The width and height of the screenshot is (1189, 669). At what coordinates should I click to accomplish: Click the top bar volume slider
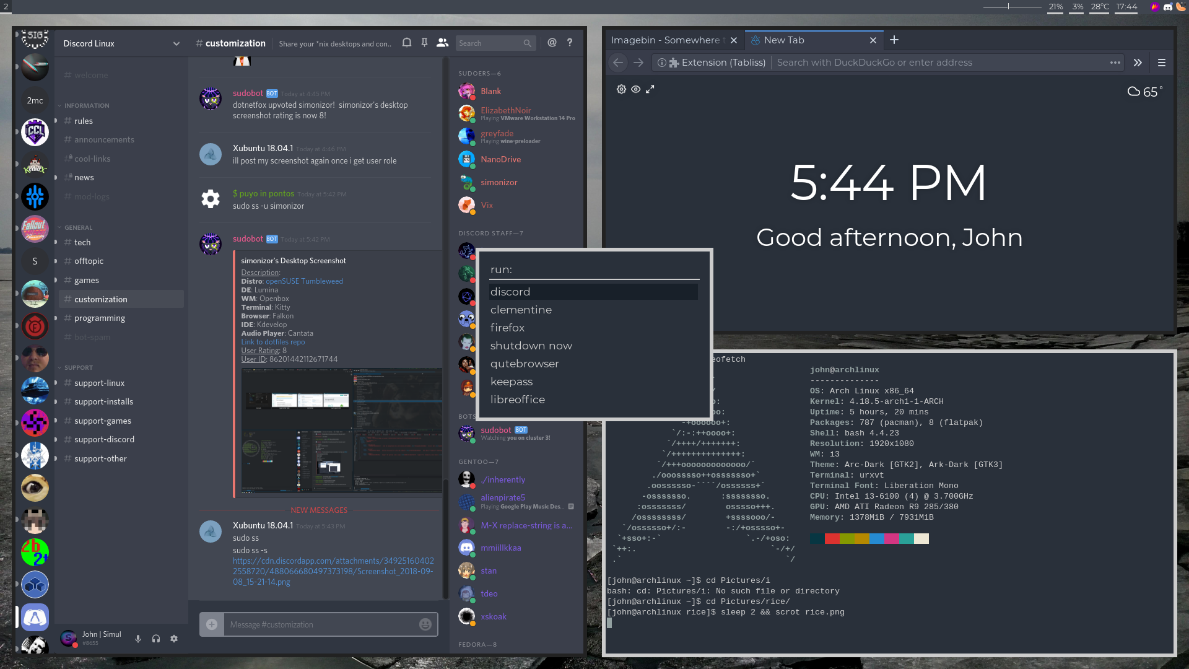[1012, 7]
